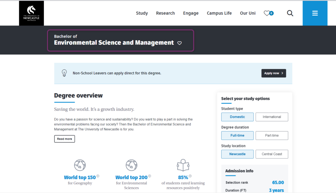Choose Central Coast study location

272,154
